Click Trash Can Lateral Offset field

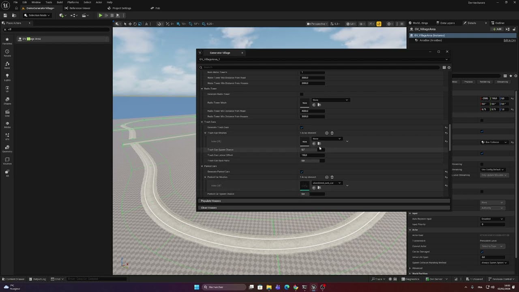click(x=312, y=155)
